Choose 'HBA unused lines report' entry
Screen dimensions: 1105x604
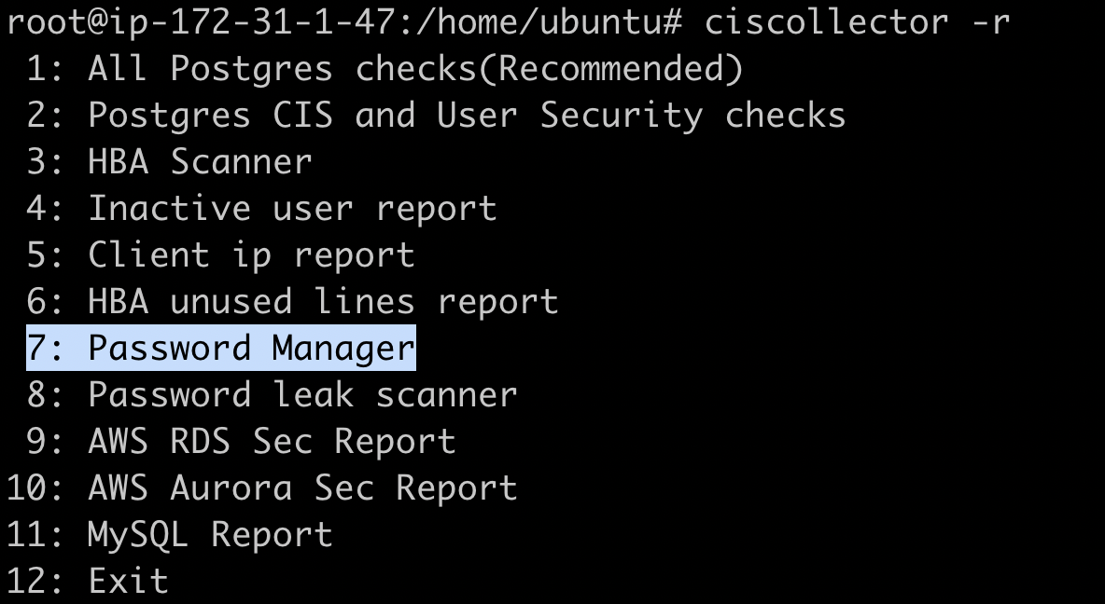(x=323, y=301)
